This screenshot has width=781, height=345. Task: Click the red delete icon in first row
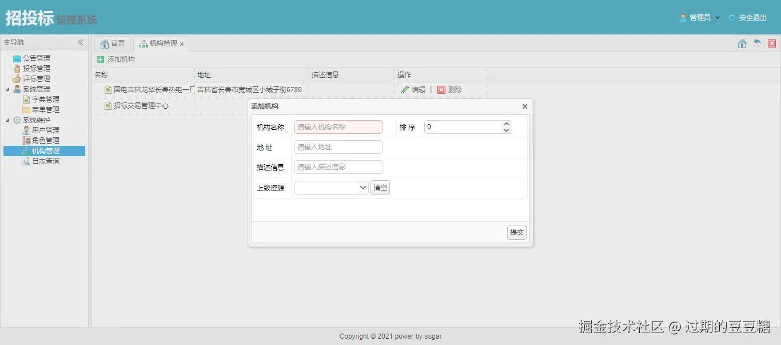click(x=441, y=90)
